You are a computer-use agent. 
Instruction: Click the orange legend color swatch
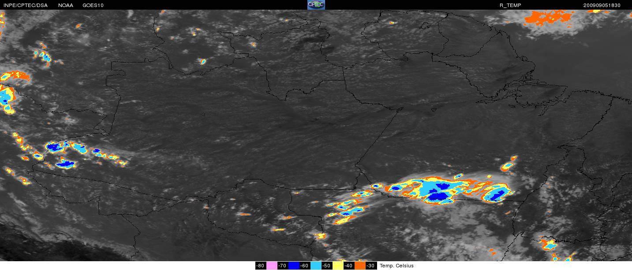click(x=360, y=266)
